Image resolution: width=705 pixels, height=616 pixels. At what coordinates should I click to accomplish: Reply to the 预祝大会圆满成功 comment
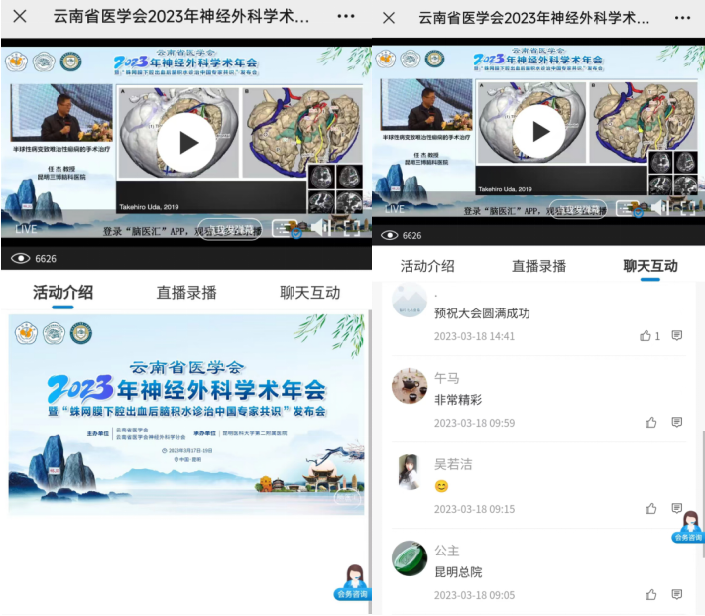click(x=677, y=336)
